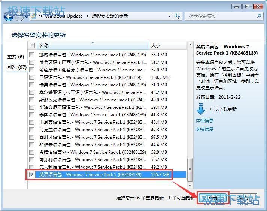Check the 希伯来语语言包 checkbox

tap(32, 145)
